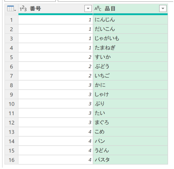Select row number 16
The width and height of the screenshot is (174, 169).
11,160
